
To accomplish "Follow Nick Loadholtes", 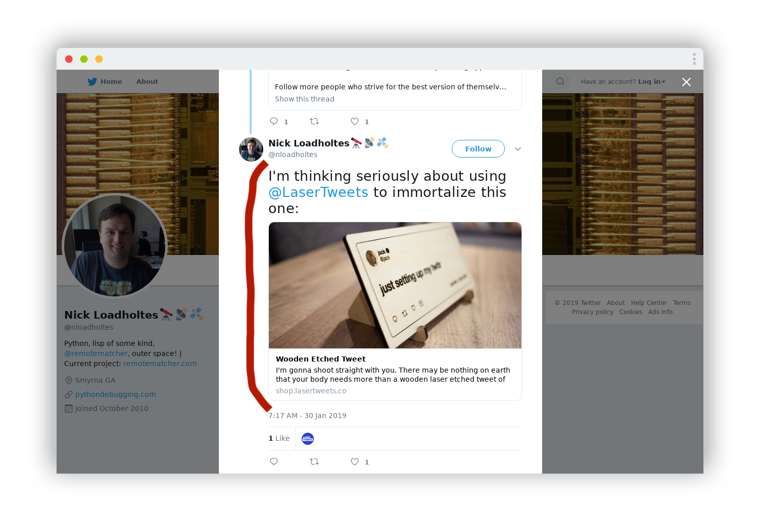I will [478, 149].
